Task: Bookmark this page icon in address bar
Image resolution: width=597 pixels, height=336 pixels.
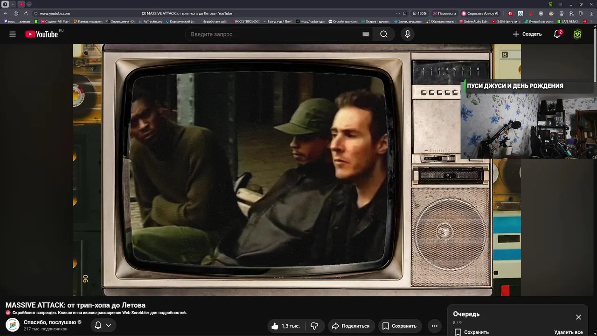Action: pyautogui.click(x=404, y=14)
